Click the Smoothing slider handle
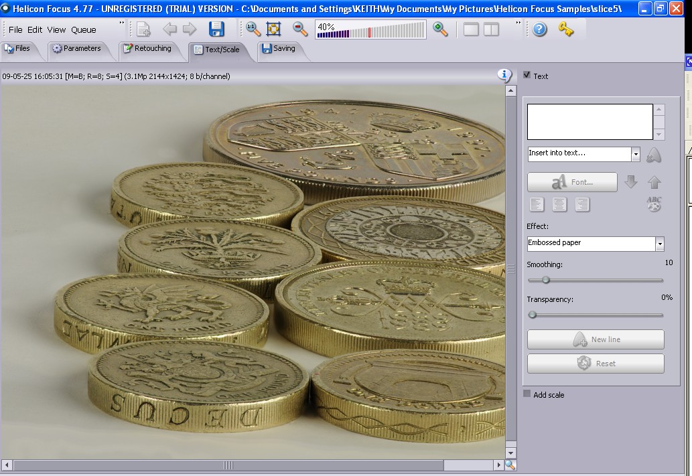The width and height of the screenshot is (692, 476). (x=546, y=280)
